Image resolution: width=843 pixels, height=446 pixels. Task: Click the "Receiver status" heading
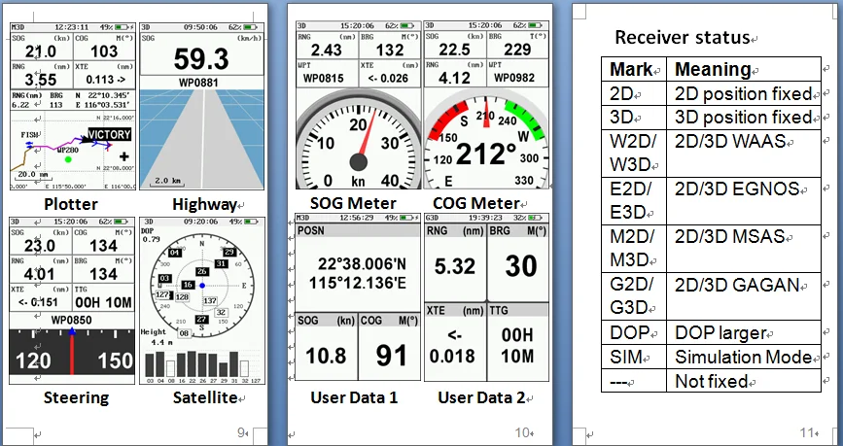pyautogui.click(x=682, y=38)
